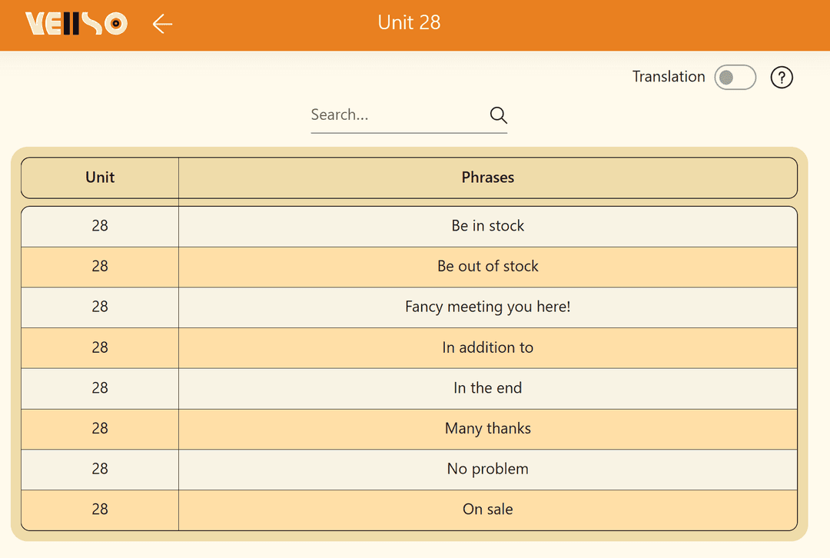This screenshot has height=558, width=830.
Task: Click the Veliso logo
Action: point(76,24)
